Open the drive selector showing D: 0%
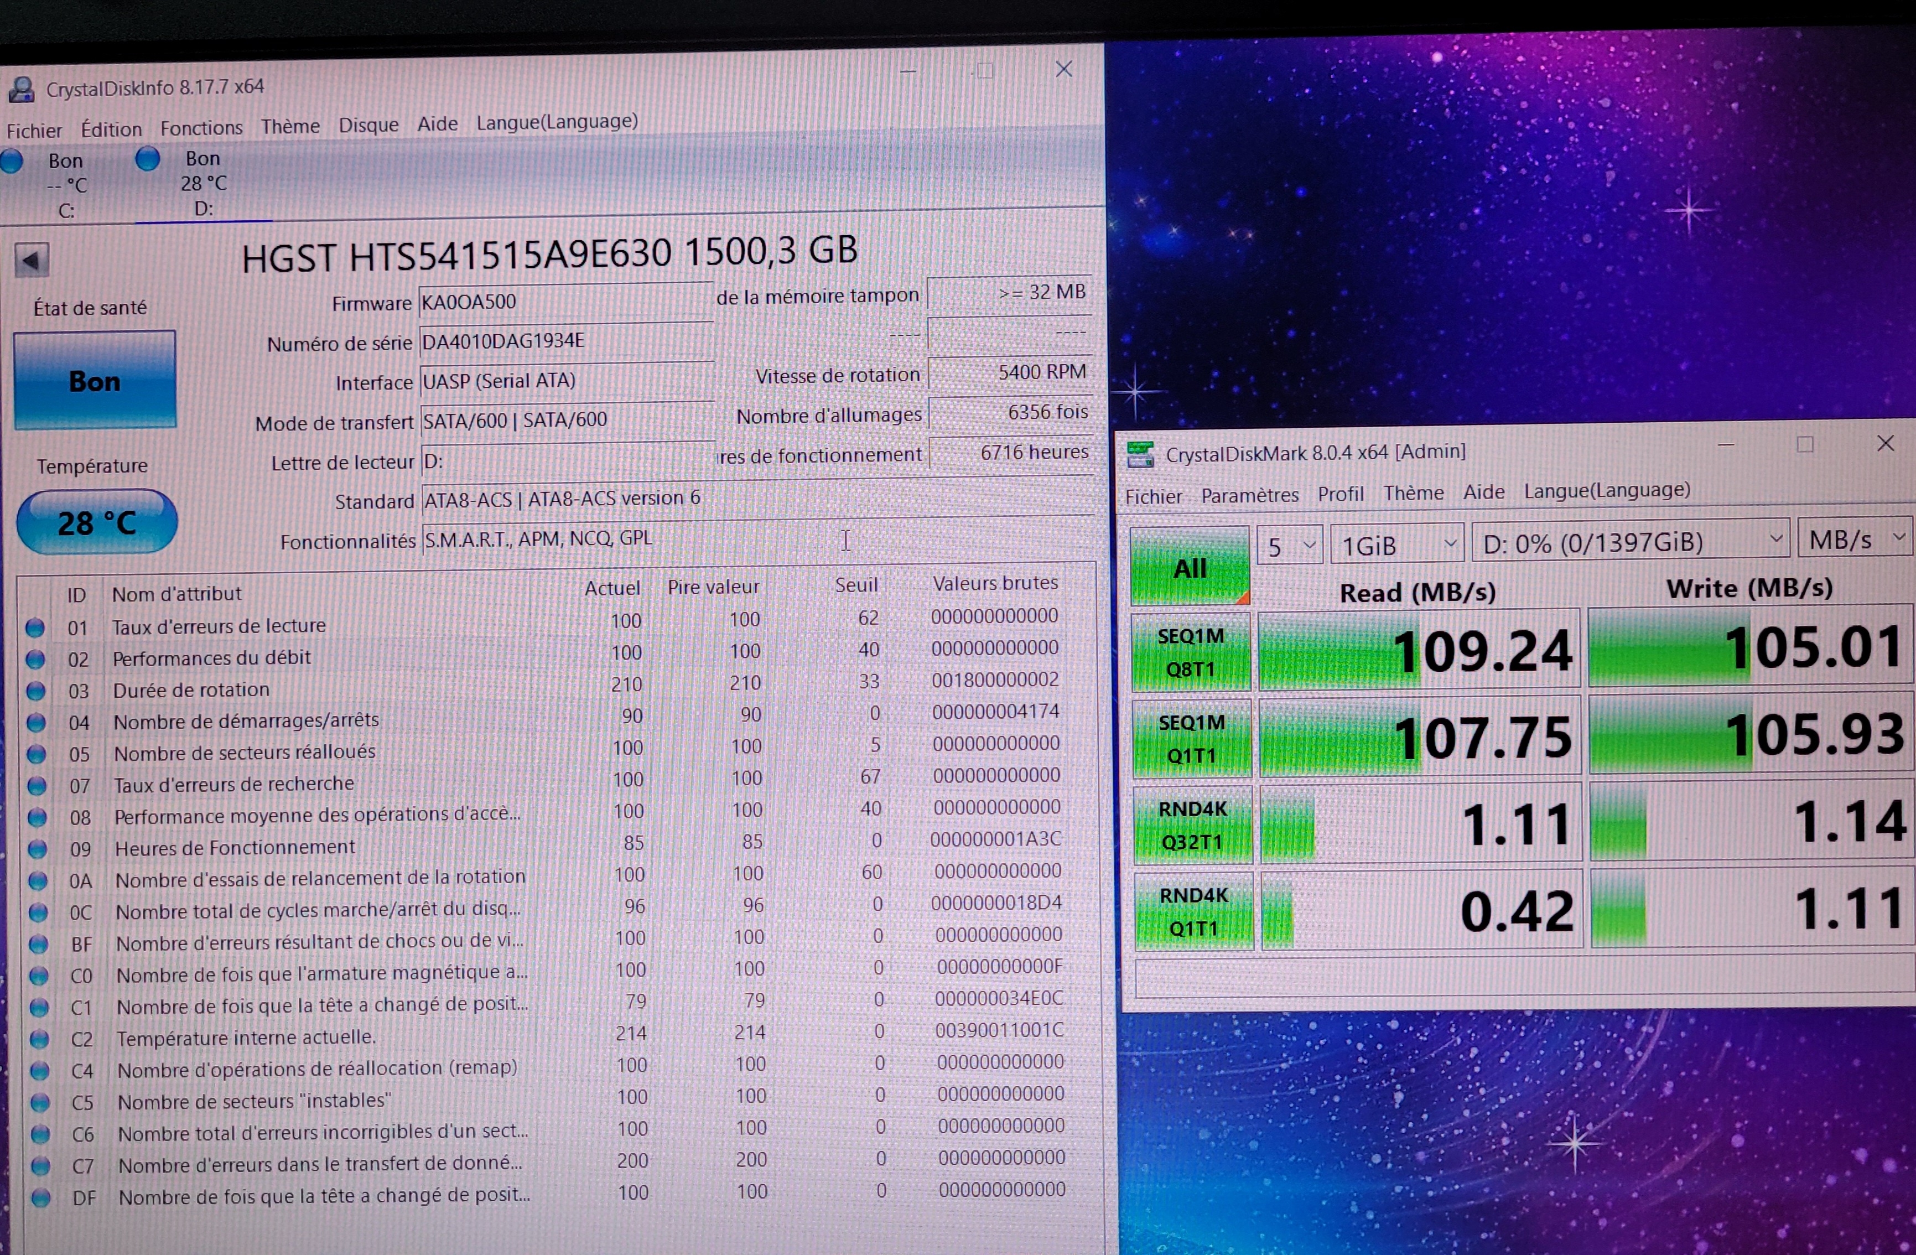The image size is (1916, 1255). [x=1630, y=542]
